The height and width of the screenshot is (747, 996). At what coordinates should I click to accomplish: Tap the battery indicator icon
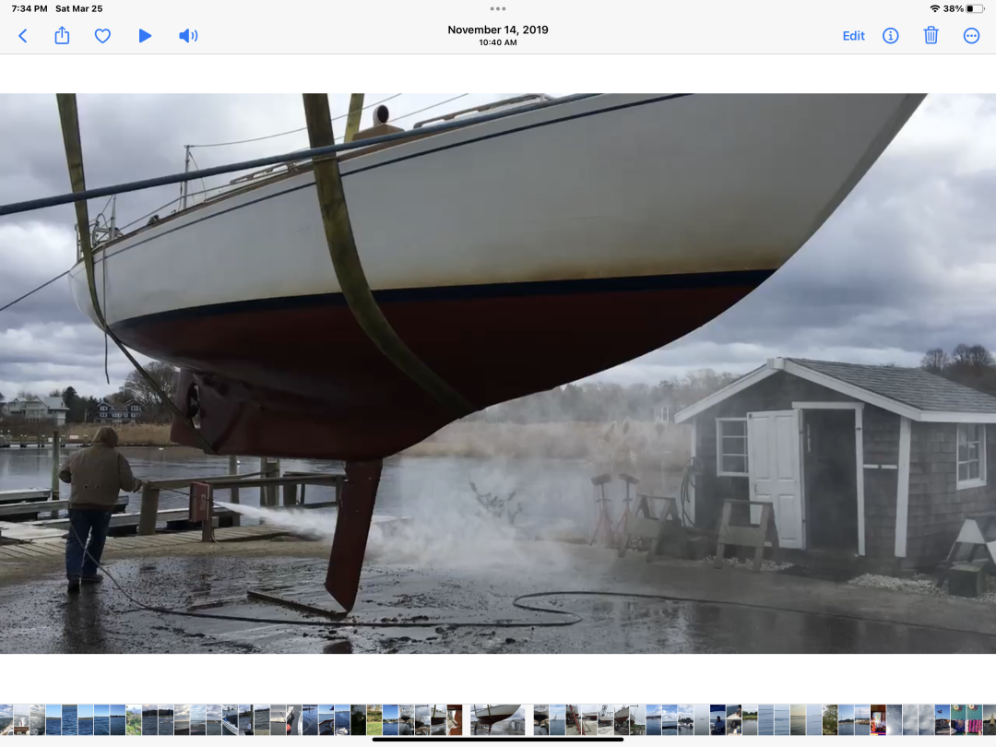pos(975,9)
